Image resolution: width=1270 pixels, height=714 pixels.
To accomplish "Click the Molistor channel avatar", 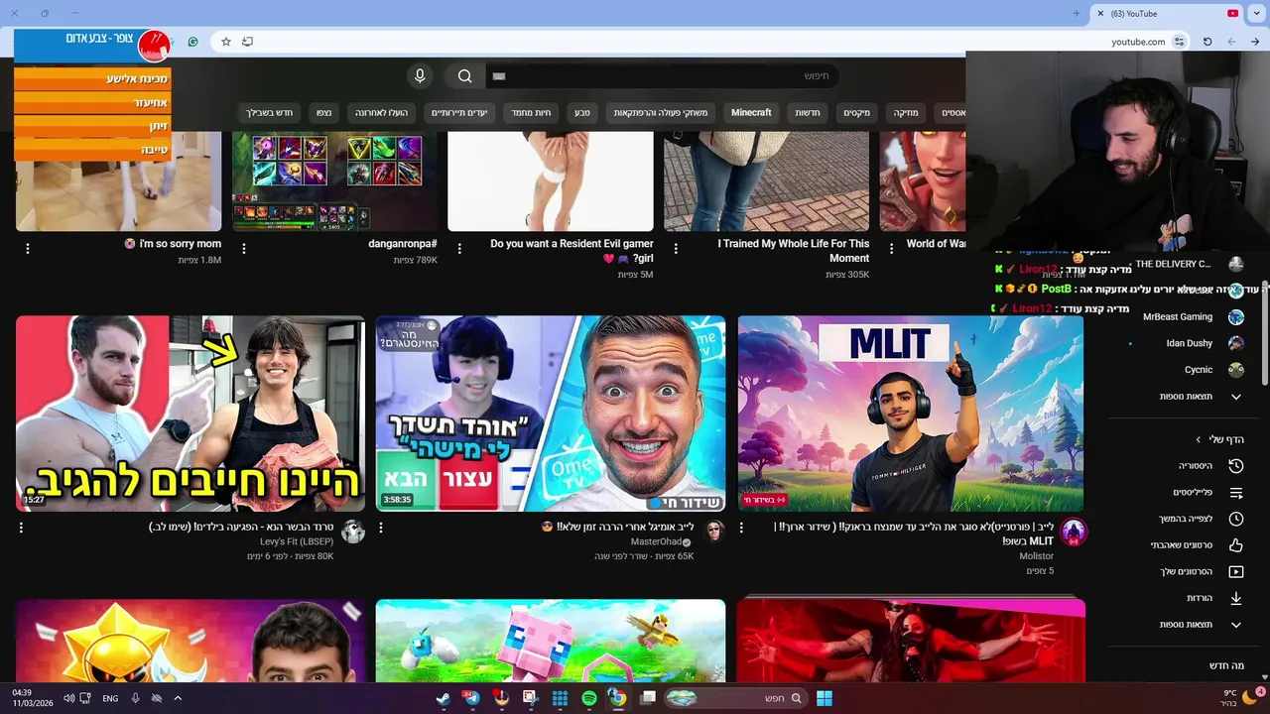I will click(x=1074, y=533).
